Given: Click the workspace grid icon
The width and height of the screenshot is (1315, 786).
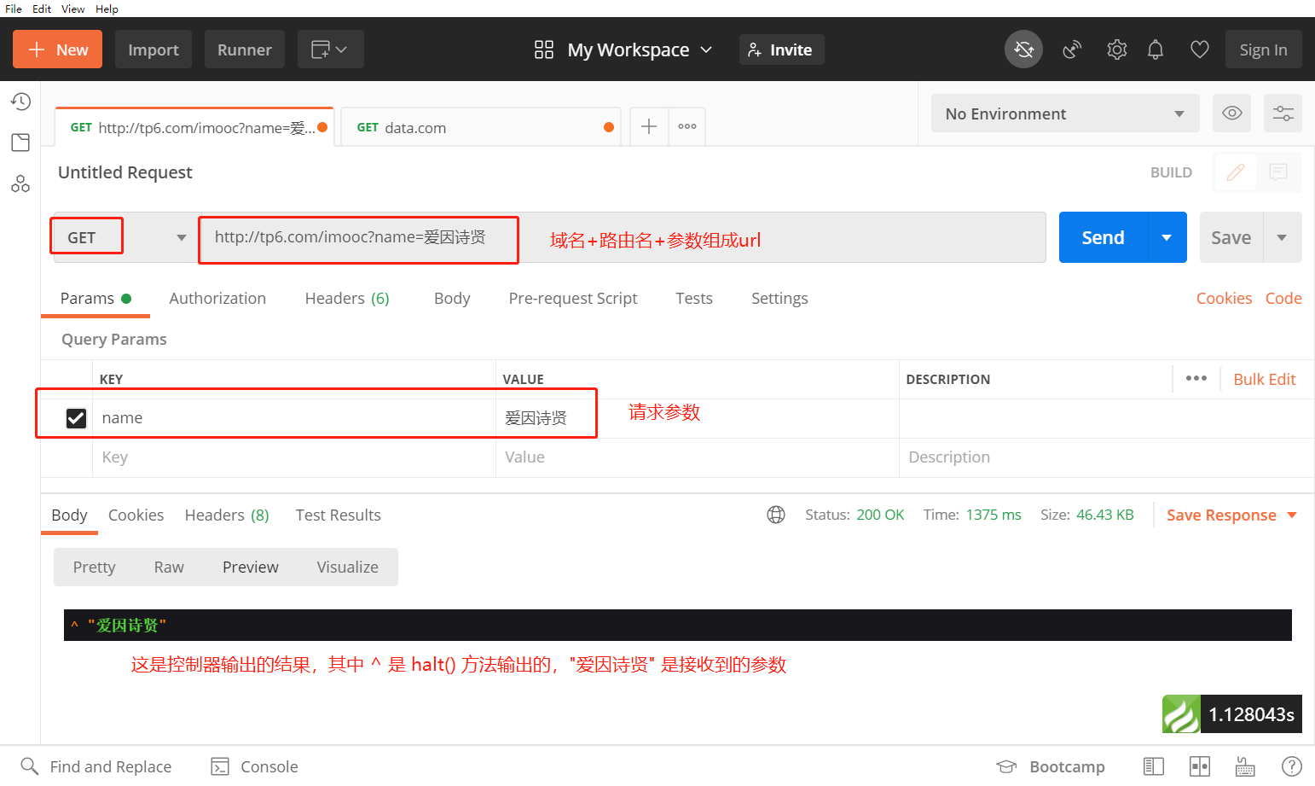Looking at the screenshot, I should [544, 49].
